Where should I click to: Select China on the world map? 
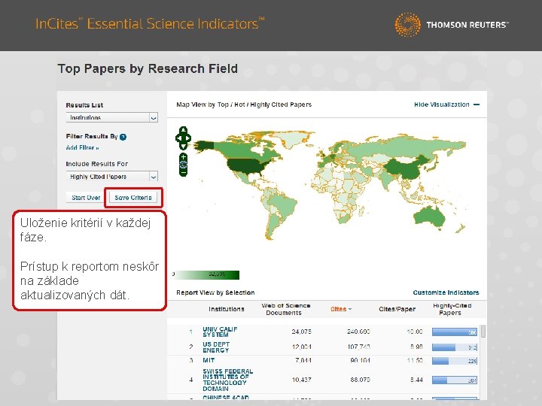pyautogui.click(x=410, y=168)
